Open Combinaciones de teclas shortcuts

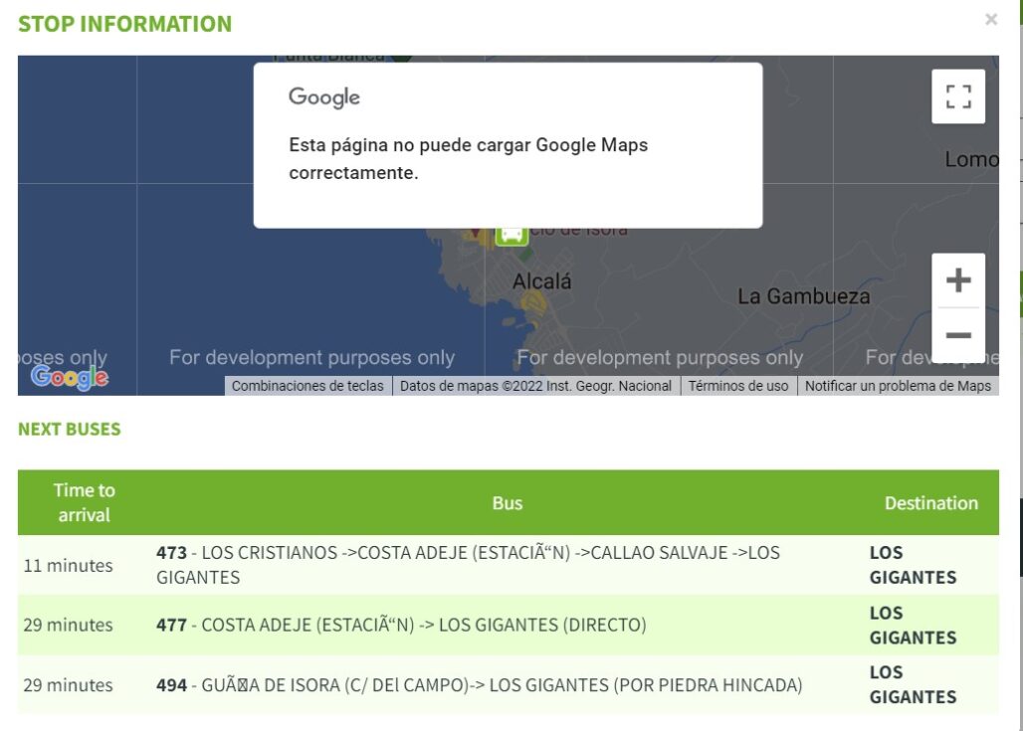pyautogui.click(x=307, y=386)
